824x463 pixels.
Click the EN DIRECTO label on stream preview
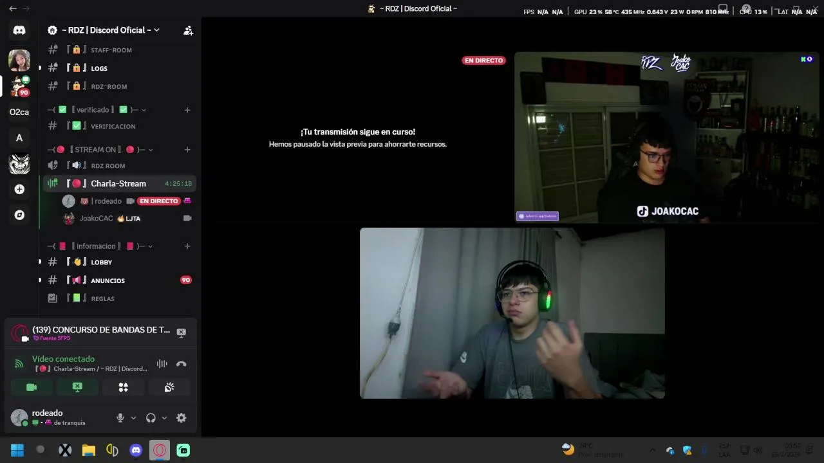483,60
